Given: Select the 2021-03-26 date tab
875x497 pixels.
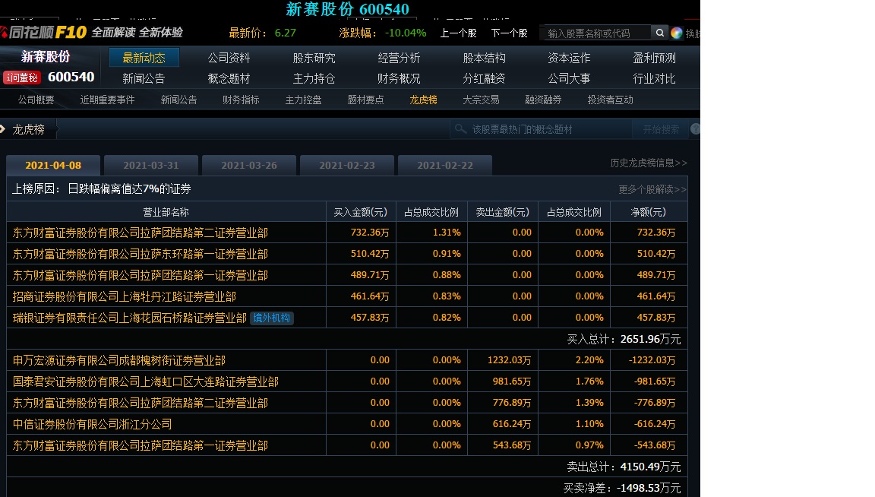Looking at the screenshot, I should coord(249,166).
